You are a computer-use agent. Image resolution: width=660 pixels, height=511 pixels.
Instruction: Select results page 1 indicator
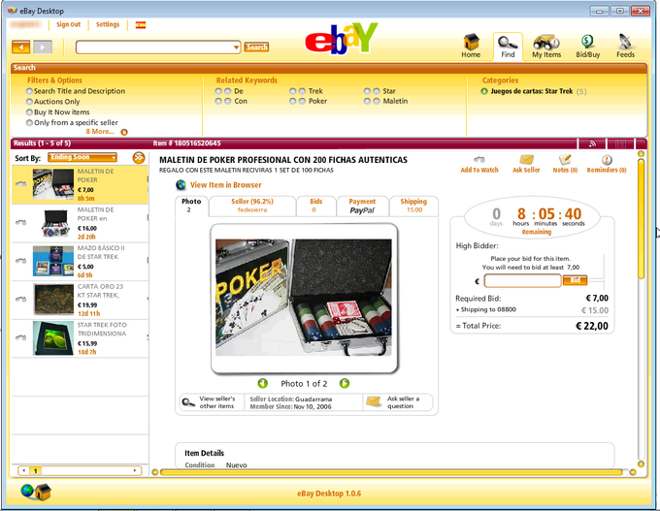(35, 470)
